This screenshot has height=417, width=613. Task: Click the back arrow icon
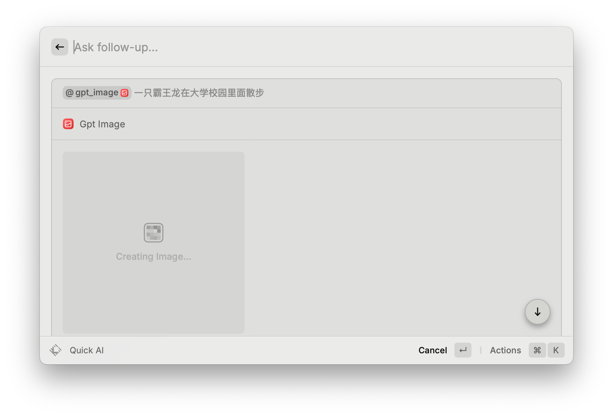point(59,47)
